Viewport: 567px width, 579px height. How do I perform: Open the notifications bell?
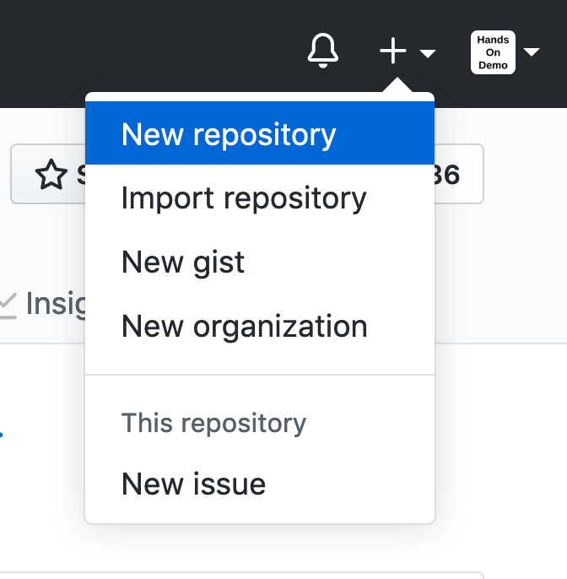[x=323, y=51]
